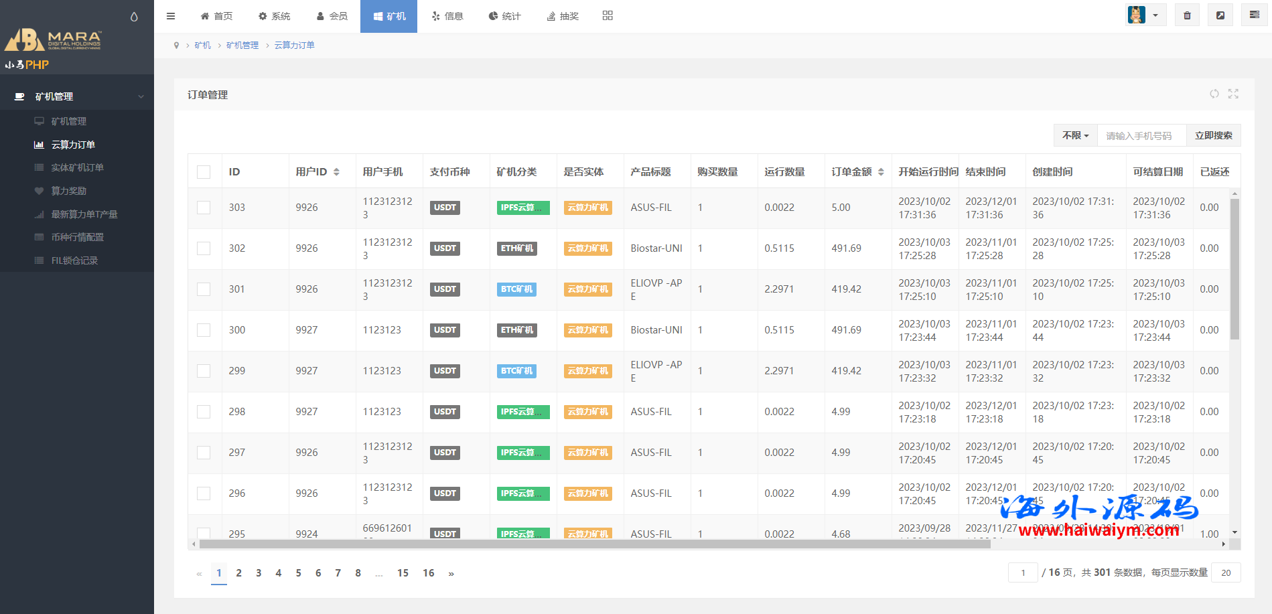Open the 会员 top menu tab

tap(332, 16)
